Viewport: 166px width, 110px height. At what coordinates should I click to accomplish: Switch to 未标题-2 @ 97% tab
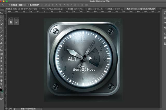(115, 9)
